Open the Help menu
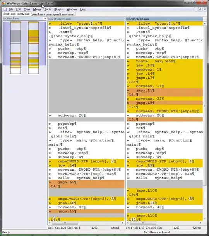This screenshot has height=236, width=209. point(83,9)
